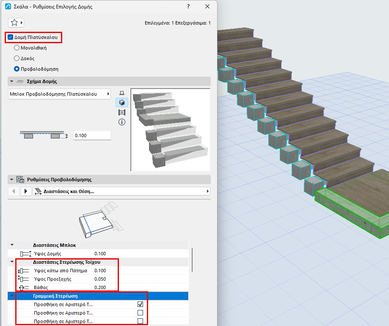
Task: Select the film-strip section preview icon
Action: pos(122,112)
